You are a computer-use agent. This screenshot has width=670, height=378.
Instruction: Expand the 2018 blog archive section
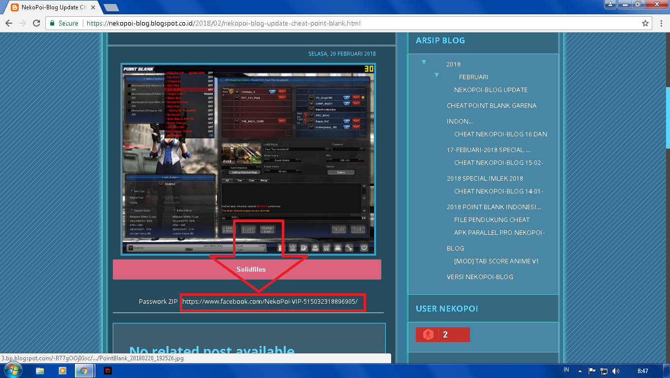[x=424, y=63]
